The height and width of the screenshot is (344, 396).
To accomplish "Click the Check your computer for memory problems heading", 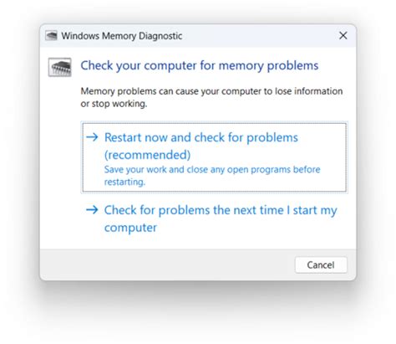I will click(200, 66).
